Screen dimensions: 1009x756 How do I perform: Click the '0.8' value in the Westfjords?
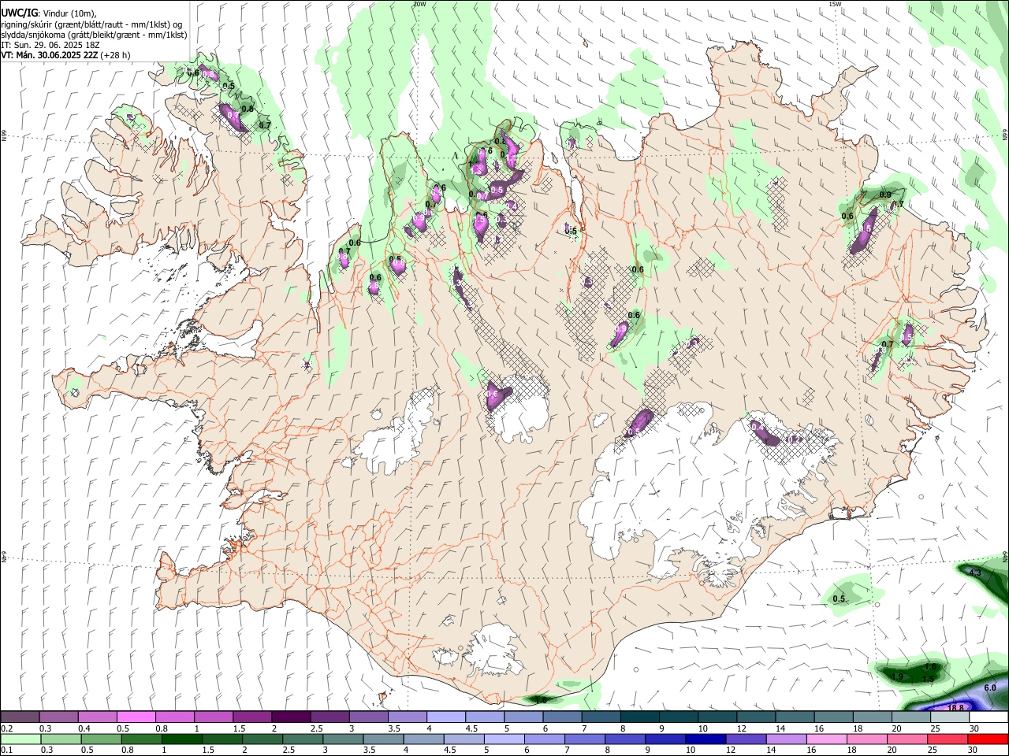(248, 109)
